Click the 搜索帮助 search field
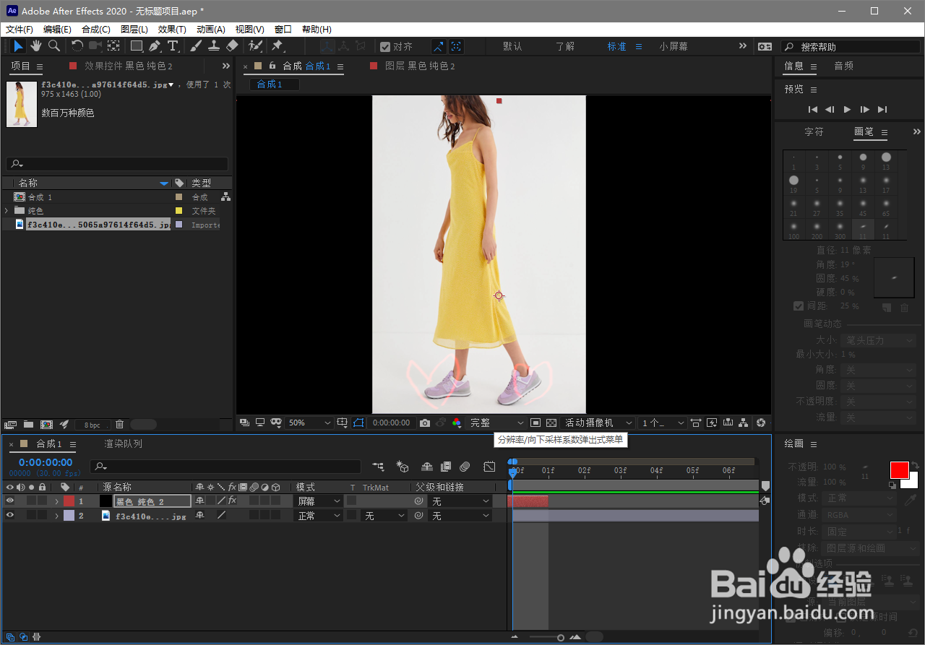The width and height of the screenshot is (925, 645). [x=850, y=46]
